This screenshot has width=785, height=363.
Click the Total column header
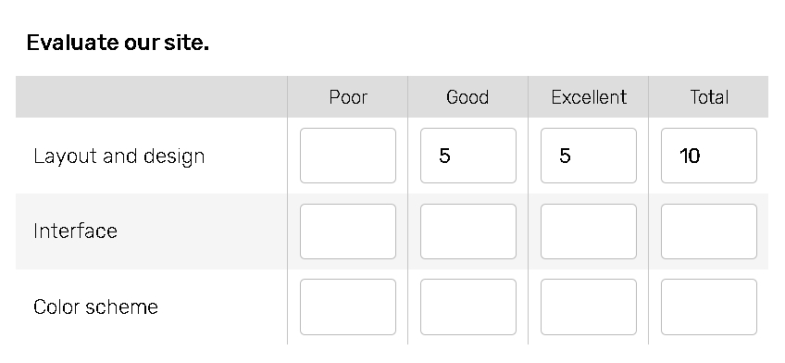tap(709, 97)
